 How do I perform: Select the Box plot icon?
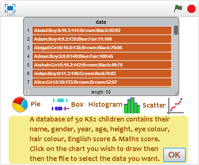tap(60, 104)
